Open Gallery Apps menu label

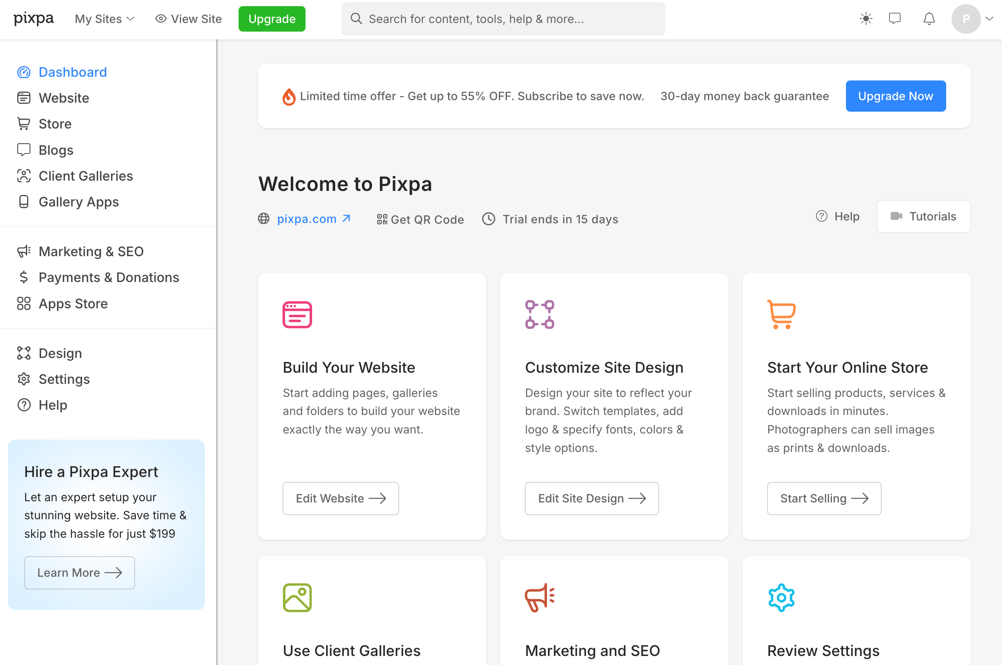(x=78, y=202)
